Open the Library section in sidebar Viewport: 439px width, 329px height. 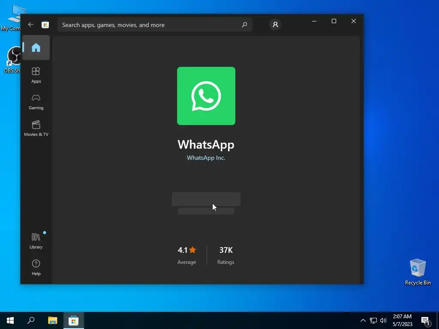[36, 241]
